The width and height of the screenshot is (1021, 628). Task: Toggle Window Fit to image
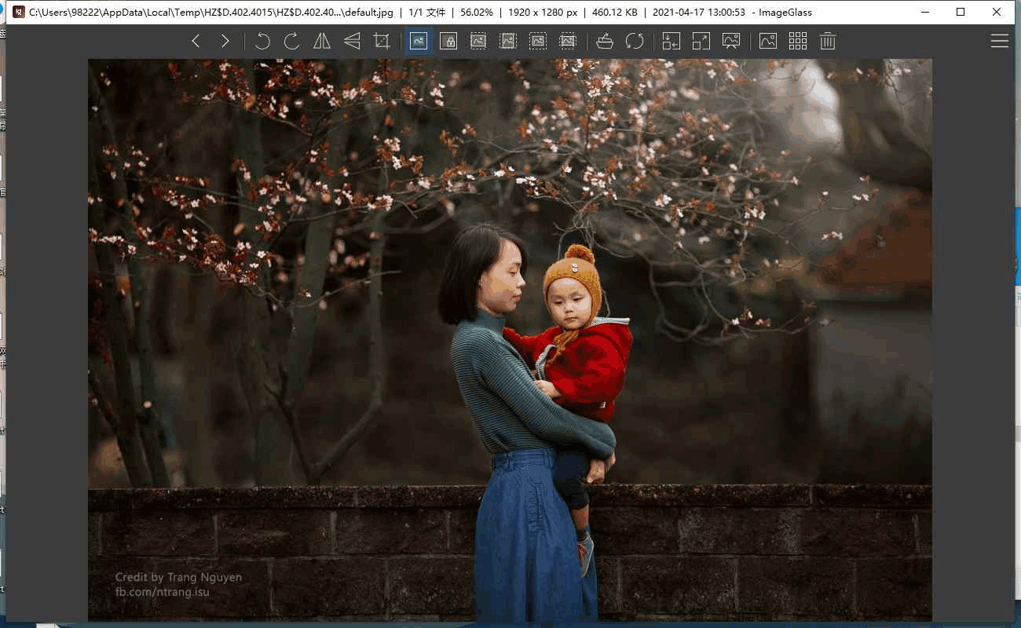672,41
